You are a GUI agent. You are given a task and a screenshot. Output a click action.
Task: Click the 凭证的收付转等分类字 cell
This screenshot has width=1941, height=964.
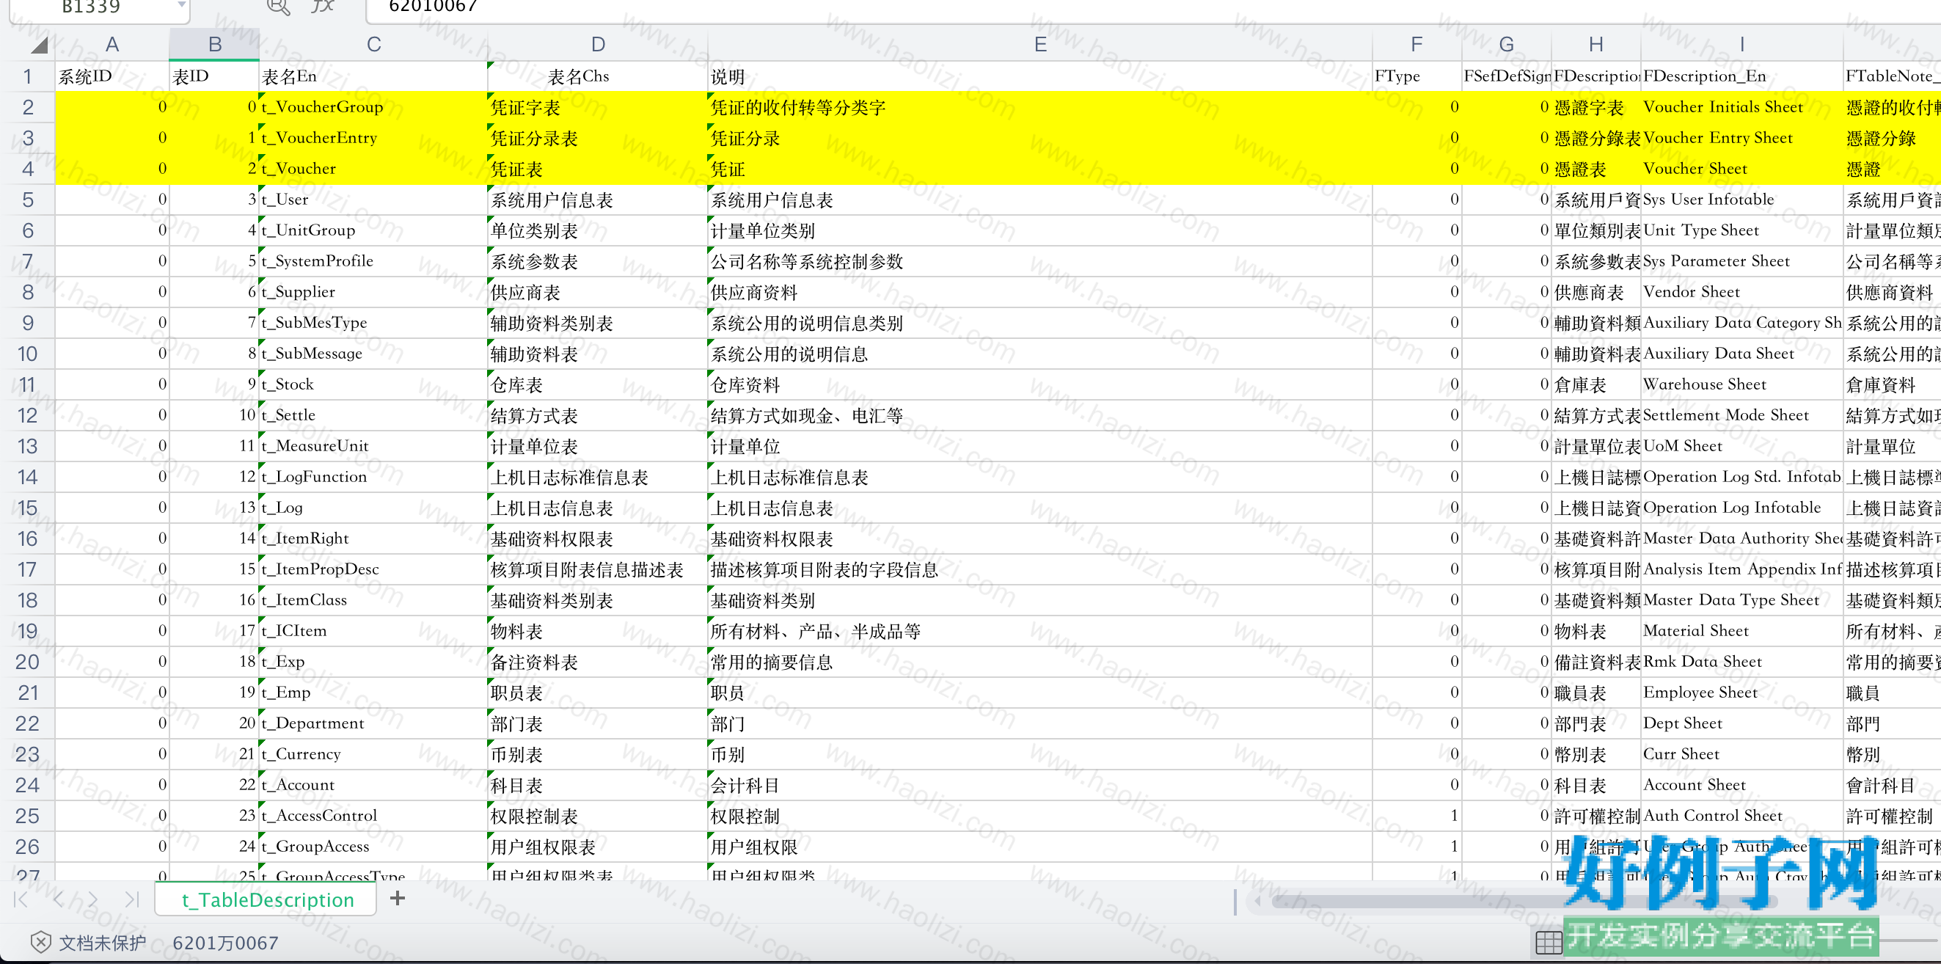pos(1040,107)
